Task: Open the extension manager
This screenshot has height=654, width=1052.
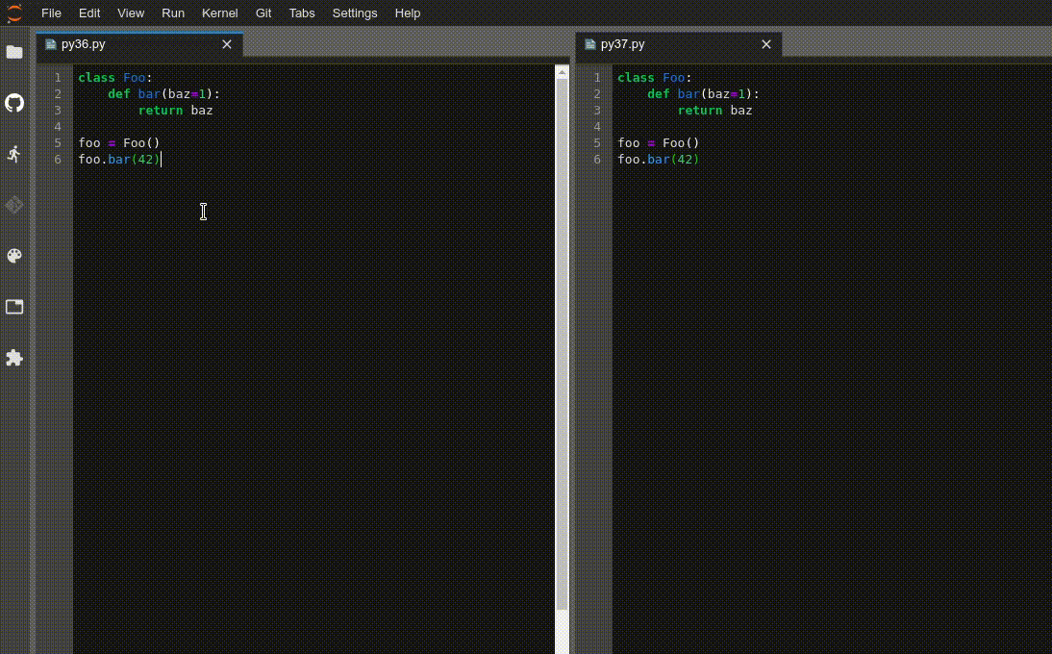Action: pyautogui.click(x=14, y=358)
